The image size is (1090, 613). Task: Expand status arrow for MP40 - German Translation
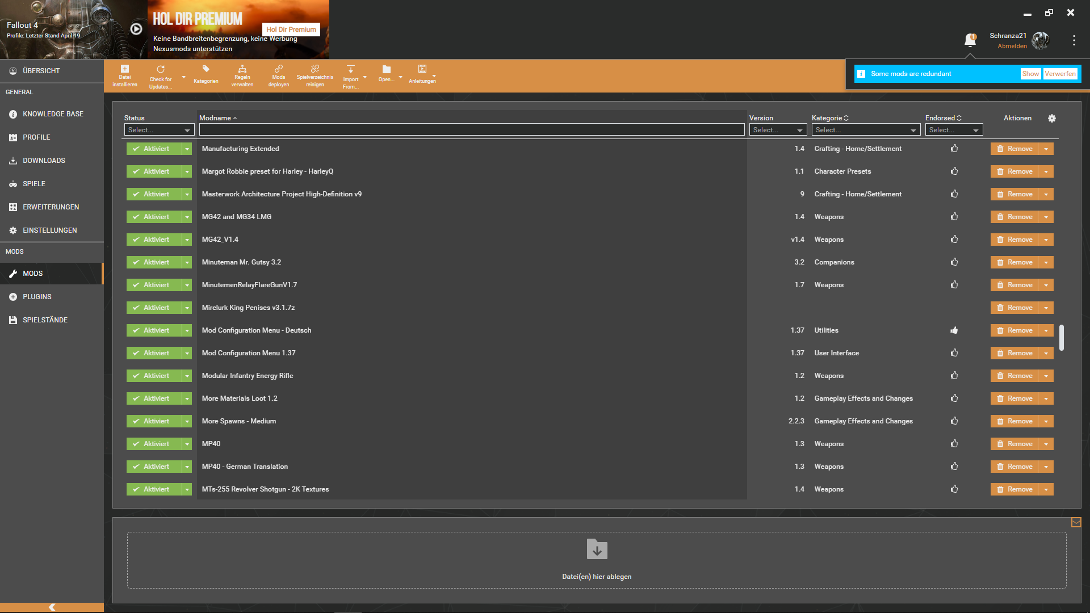(x=187, y=467)
